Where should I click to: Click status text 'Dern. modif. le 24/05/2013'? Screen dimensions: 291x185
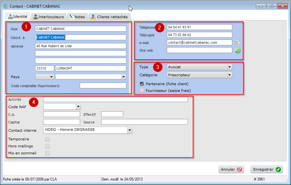click(x=122, y=179)
